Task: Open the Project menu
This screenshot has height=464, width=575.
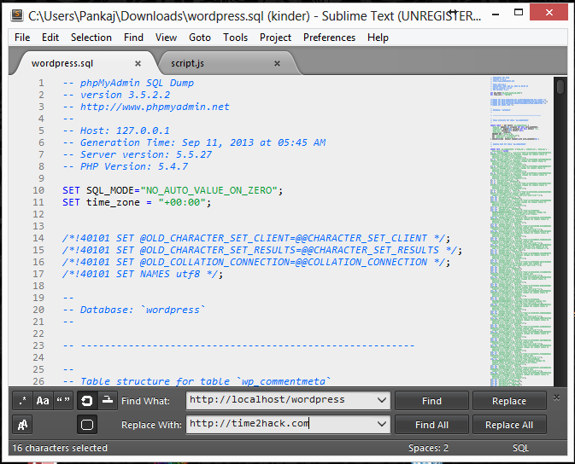Action: (x=275, y=38)
